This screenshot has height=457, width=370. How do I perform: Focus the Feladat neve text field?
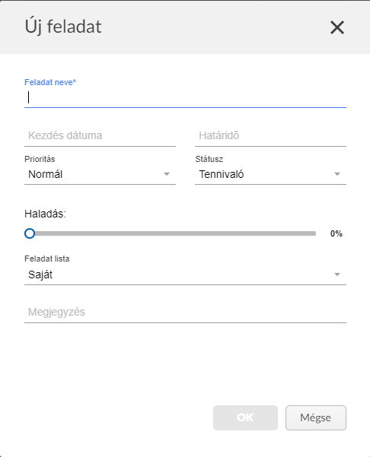tap(185, 98)
